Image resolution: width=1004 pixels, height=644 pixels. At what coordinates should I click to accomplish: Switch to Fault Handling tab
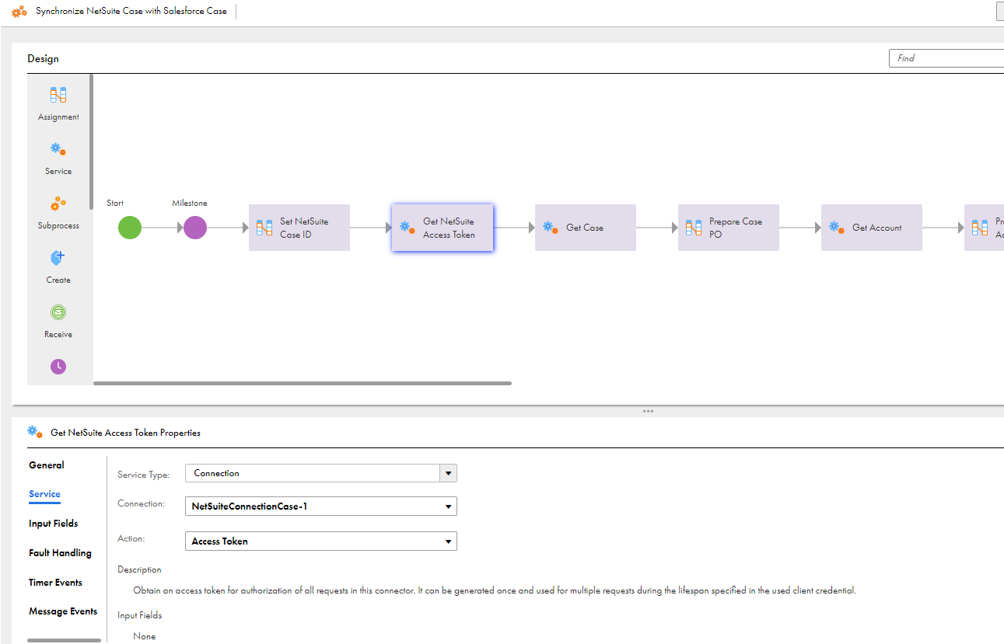pyautogui.click(x=60, y=553)
